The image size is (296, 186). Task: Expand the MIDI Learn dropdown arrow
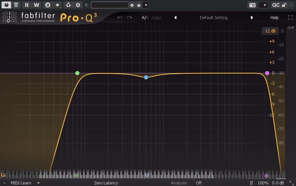(38, 183)
